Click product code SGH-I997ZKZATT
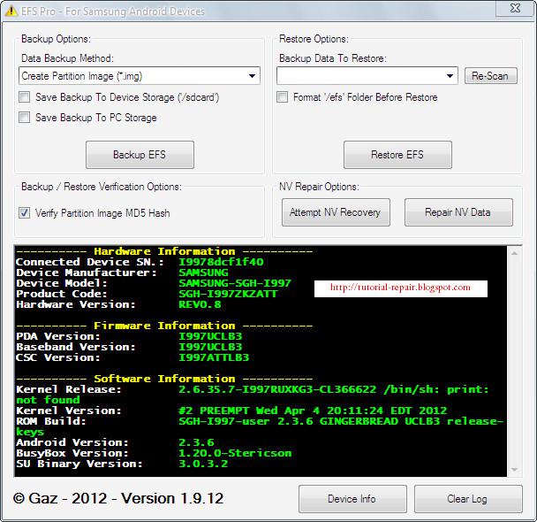This screenshot has height=522, width=537. pos(228,294)
